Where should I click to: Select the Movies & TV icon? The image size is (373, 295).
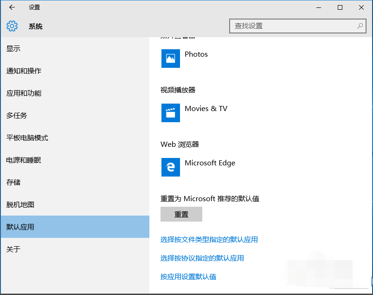click(x=170, y=113)
